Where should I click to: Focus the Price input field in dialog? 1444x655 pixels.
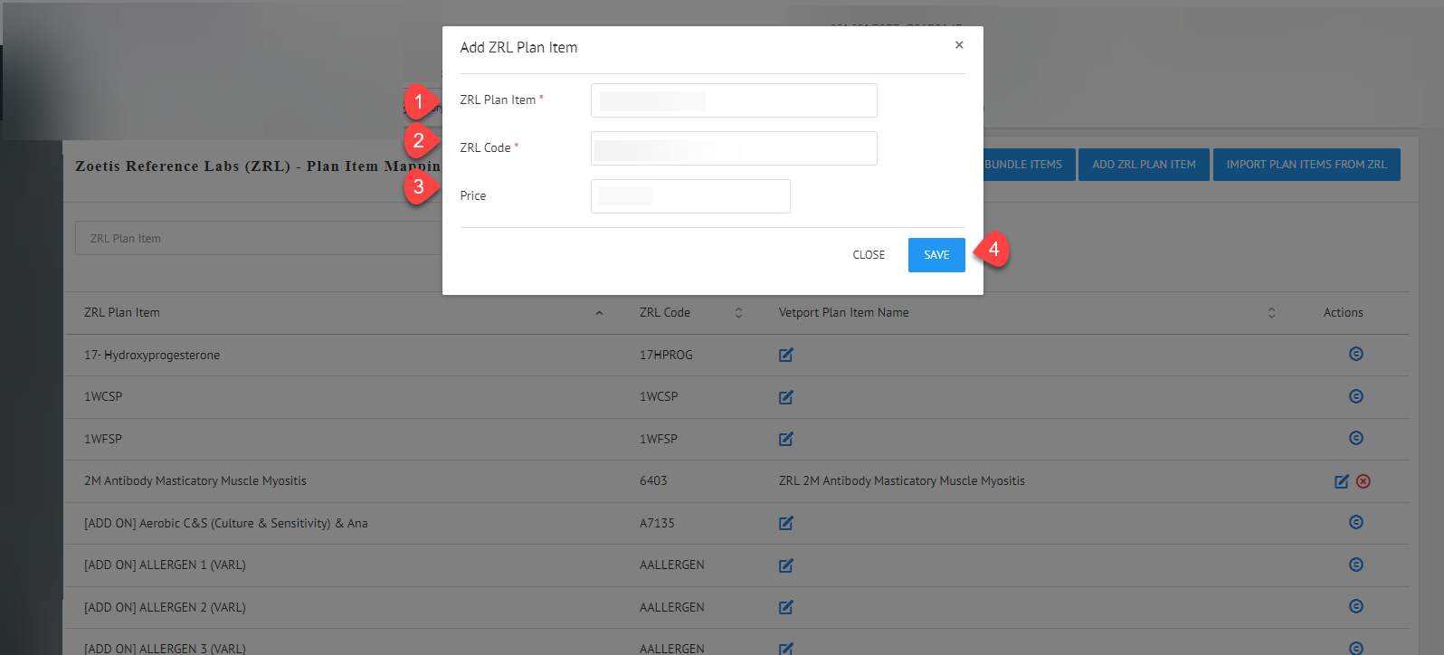click(690, 196)
